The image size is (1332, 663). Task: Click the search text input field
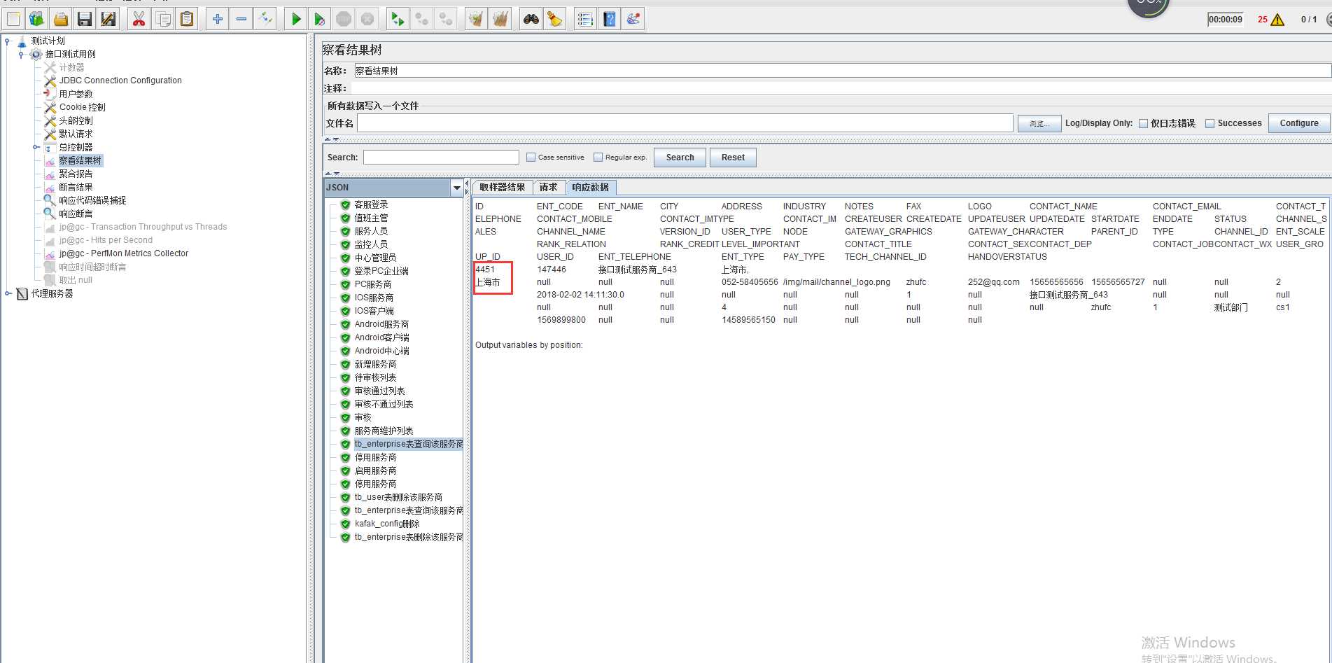[441, 158]
